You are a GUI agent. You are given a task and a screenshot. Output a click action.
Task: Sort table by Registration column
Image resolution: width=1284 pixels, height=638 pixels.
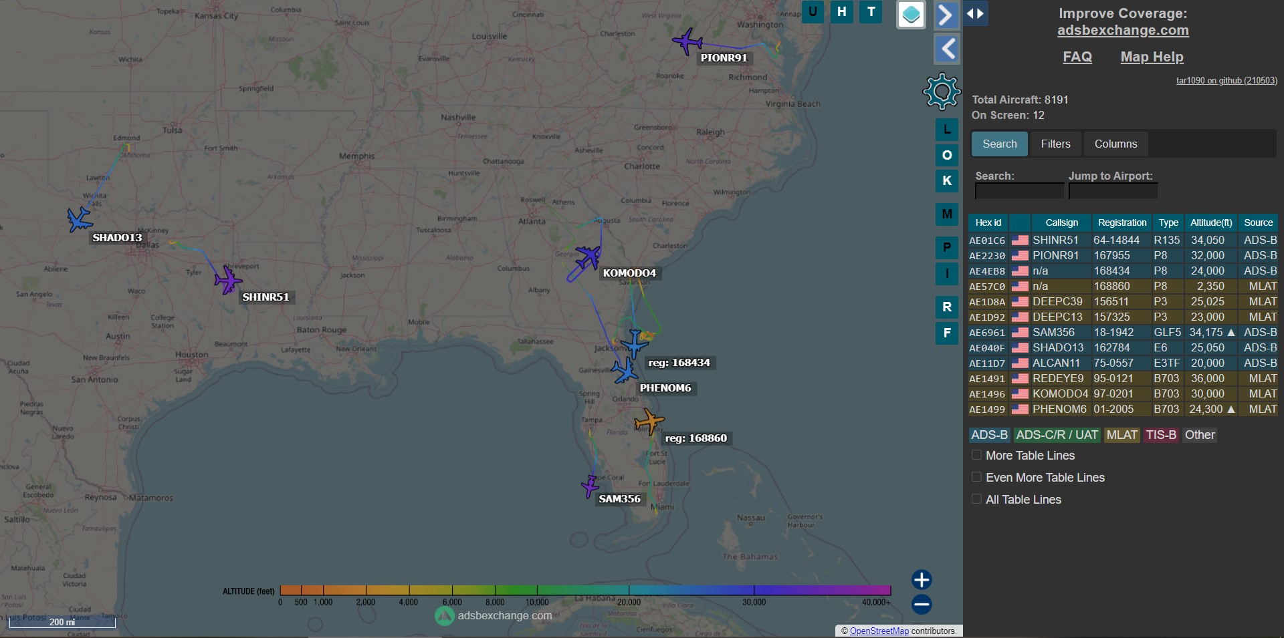1121,222
